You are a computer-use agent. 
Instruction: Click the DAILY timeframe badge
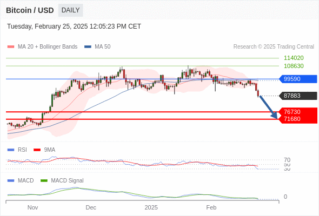(70, 10)
